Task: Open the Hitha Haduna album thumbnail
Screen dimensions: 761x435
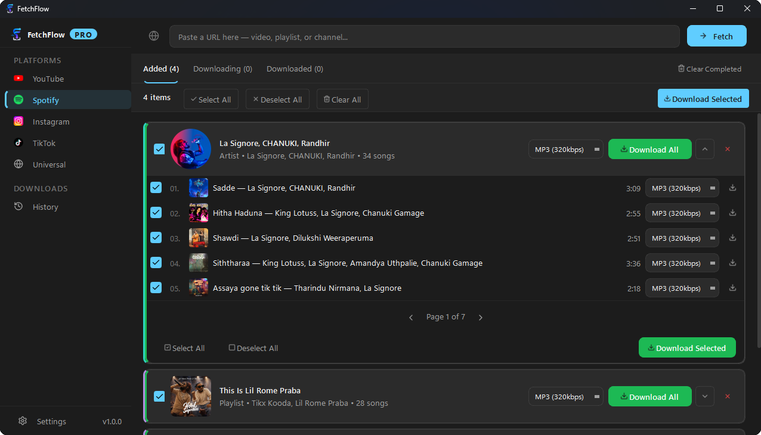Action: click(199, 213)
